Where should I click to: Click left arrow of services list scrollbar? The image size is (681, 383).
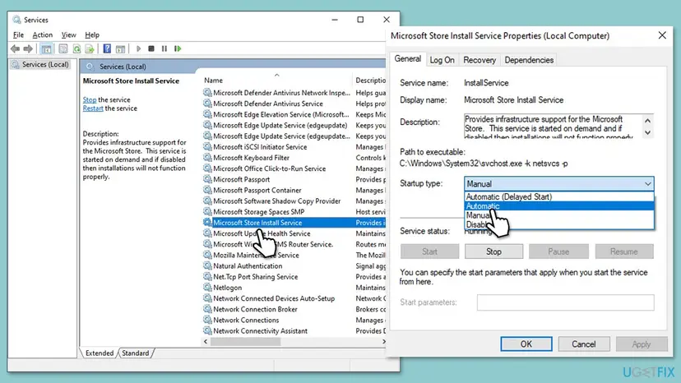206,342
